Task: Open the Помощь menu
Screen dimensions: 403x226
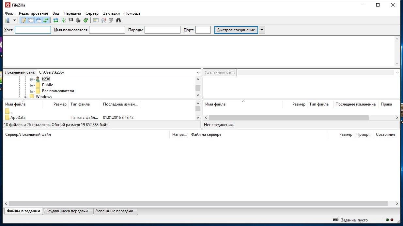Action: click(x=132, y=13)
